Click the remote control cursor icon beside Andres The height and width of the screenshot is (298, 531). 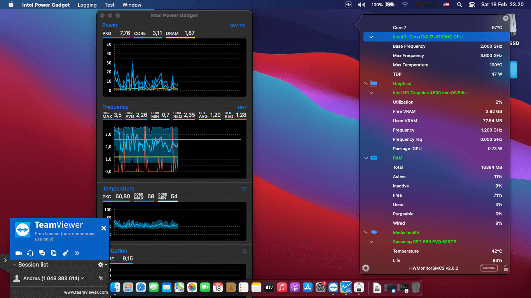pos(101,278)
